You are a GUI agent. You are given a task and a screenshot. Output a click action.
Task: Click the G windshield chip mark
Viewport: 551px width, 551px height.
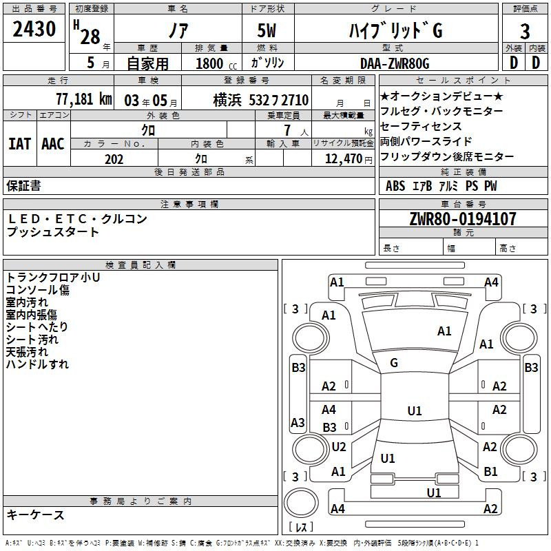pyautogui.click(x=394, y=363)
